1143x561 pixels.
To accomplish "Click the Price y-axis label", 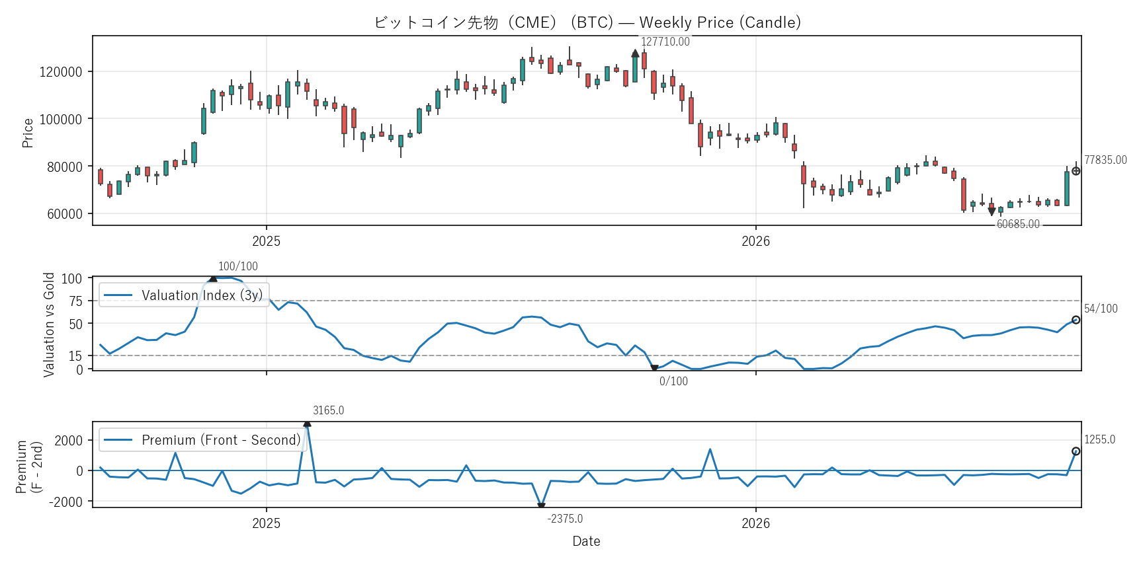I will (28, 133).
